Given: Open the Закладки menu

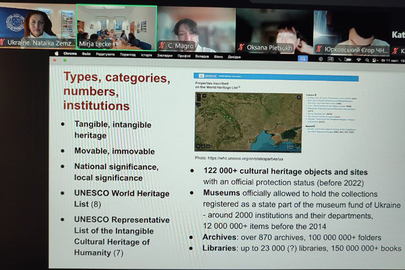Looking at the screenshot, I should pos(165,55).
